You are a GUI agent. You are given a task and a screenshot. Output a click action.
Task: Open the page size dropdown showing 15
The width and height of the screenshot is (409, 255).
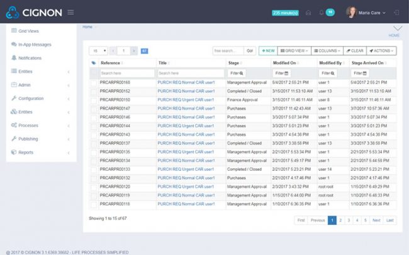coord(98,50)
